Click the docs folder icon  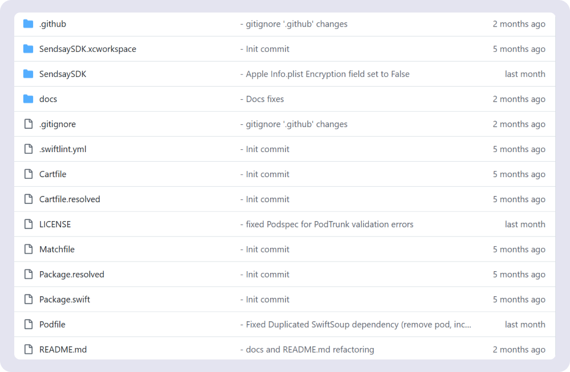[28, 99]
